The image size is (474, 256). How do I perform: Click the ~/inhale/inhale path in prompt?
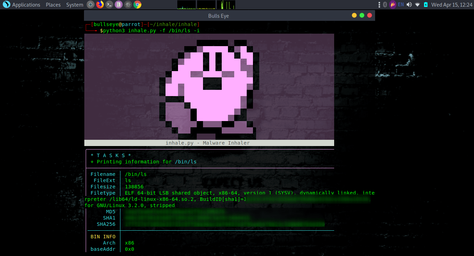click(x=173, y=24)
